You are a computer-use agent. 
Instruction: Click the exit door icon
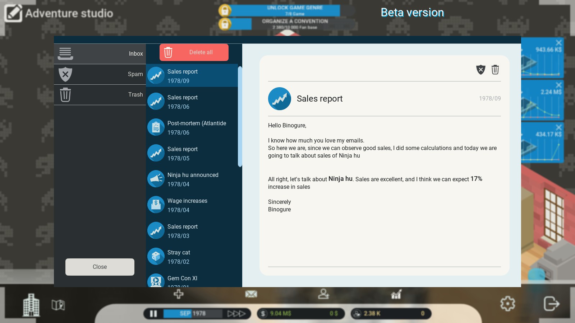pos(551,304)
